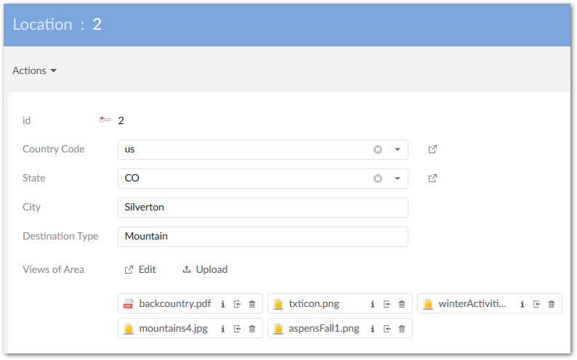This screenshot has width=577, height=360.
Task: Click Edit for Views of Area
Action: [x=140, y=269]
